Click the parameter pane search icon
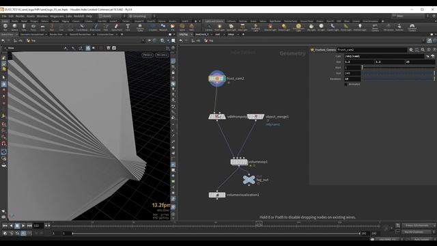 coord(423,50)
